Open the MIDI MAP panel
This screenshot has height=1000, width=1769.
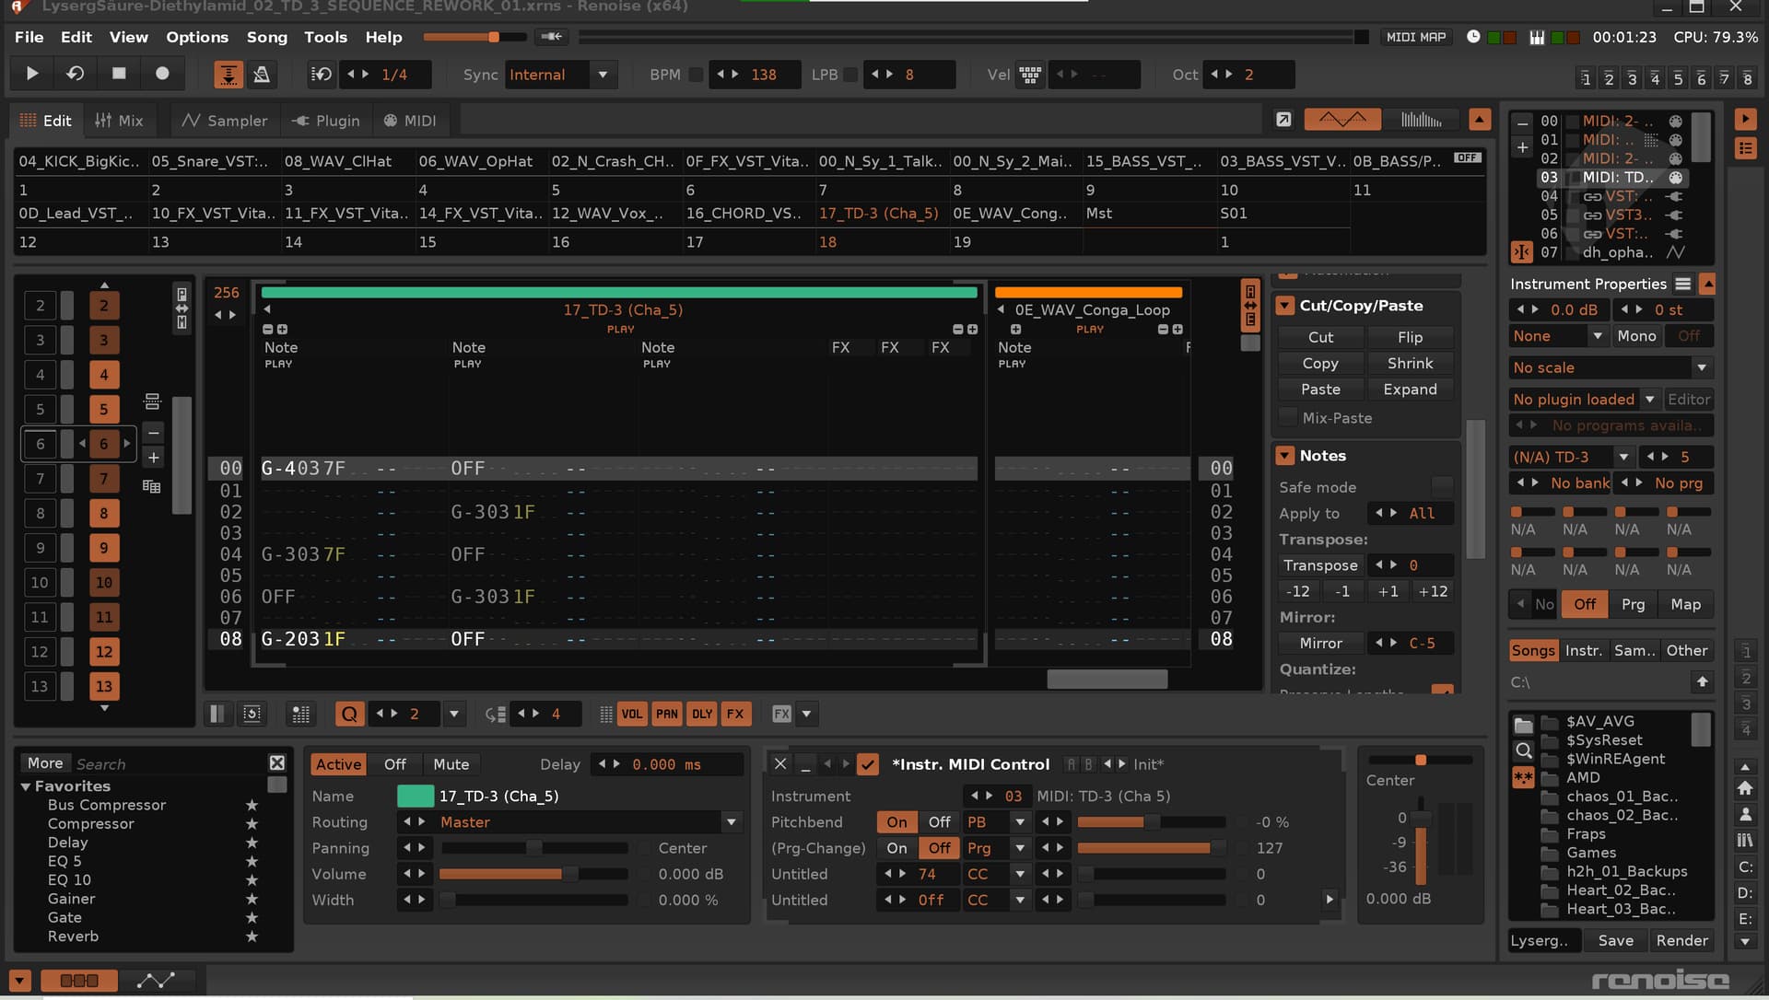(x=1415, y=37)
